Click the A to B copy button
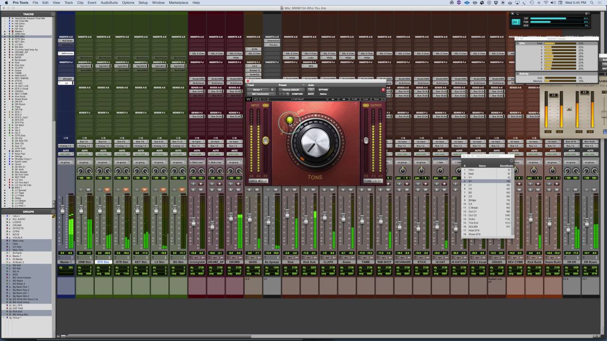The width and height of the screenshot is (607, 341). point(355,99)
